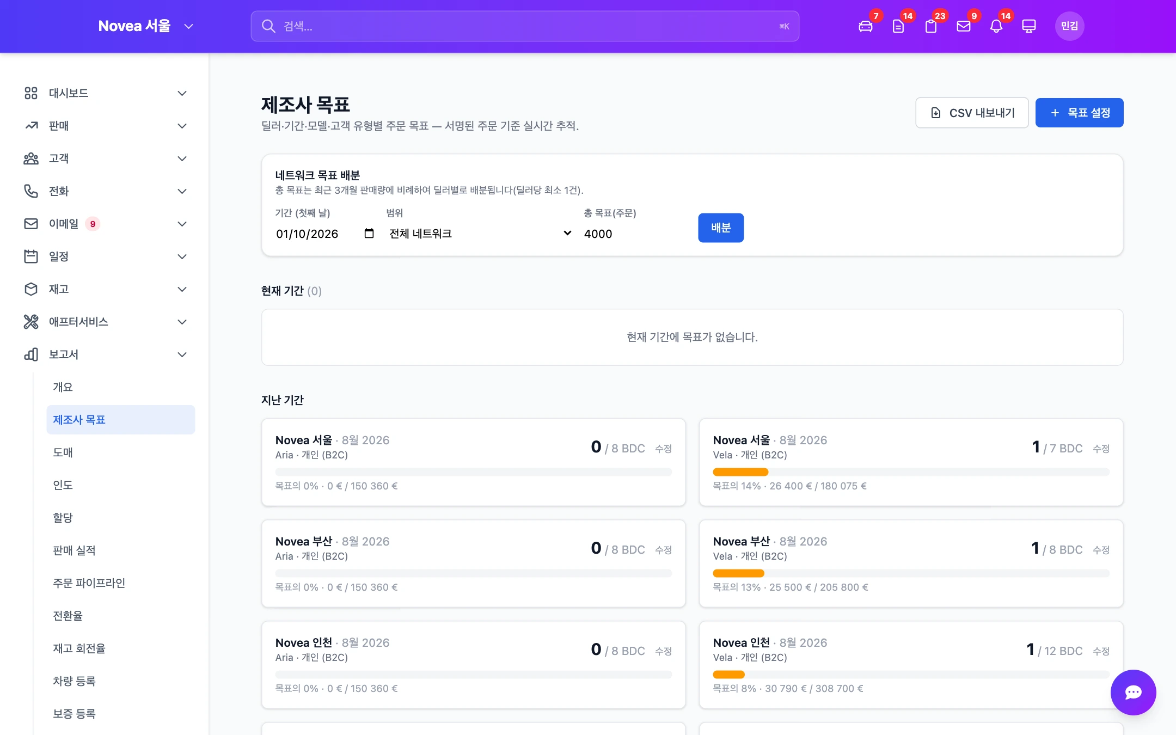Screen dimensions: 1176x735
Task: Click the 일정 calendar icon in sidebar
Action: [31, 256]
